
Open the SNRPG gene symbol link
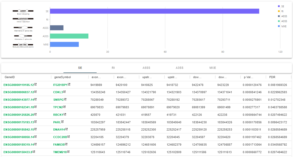point(58,99)
